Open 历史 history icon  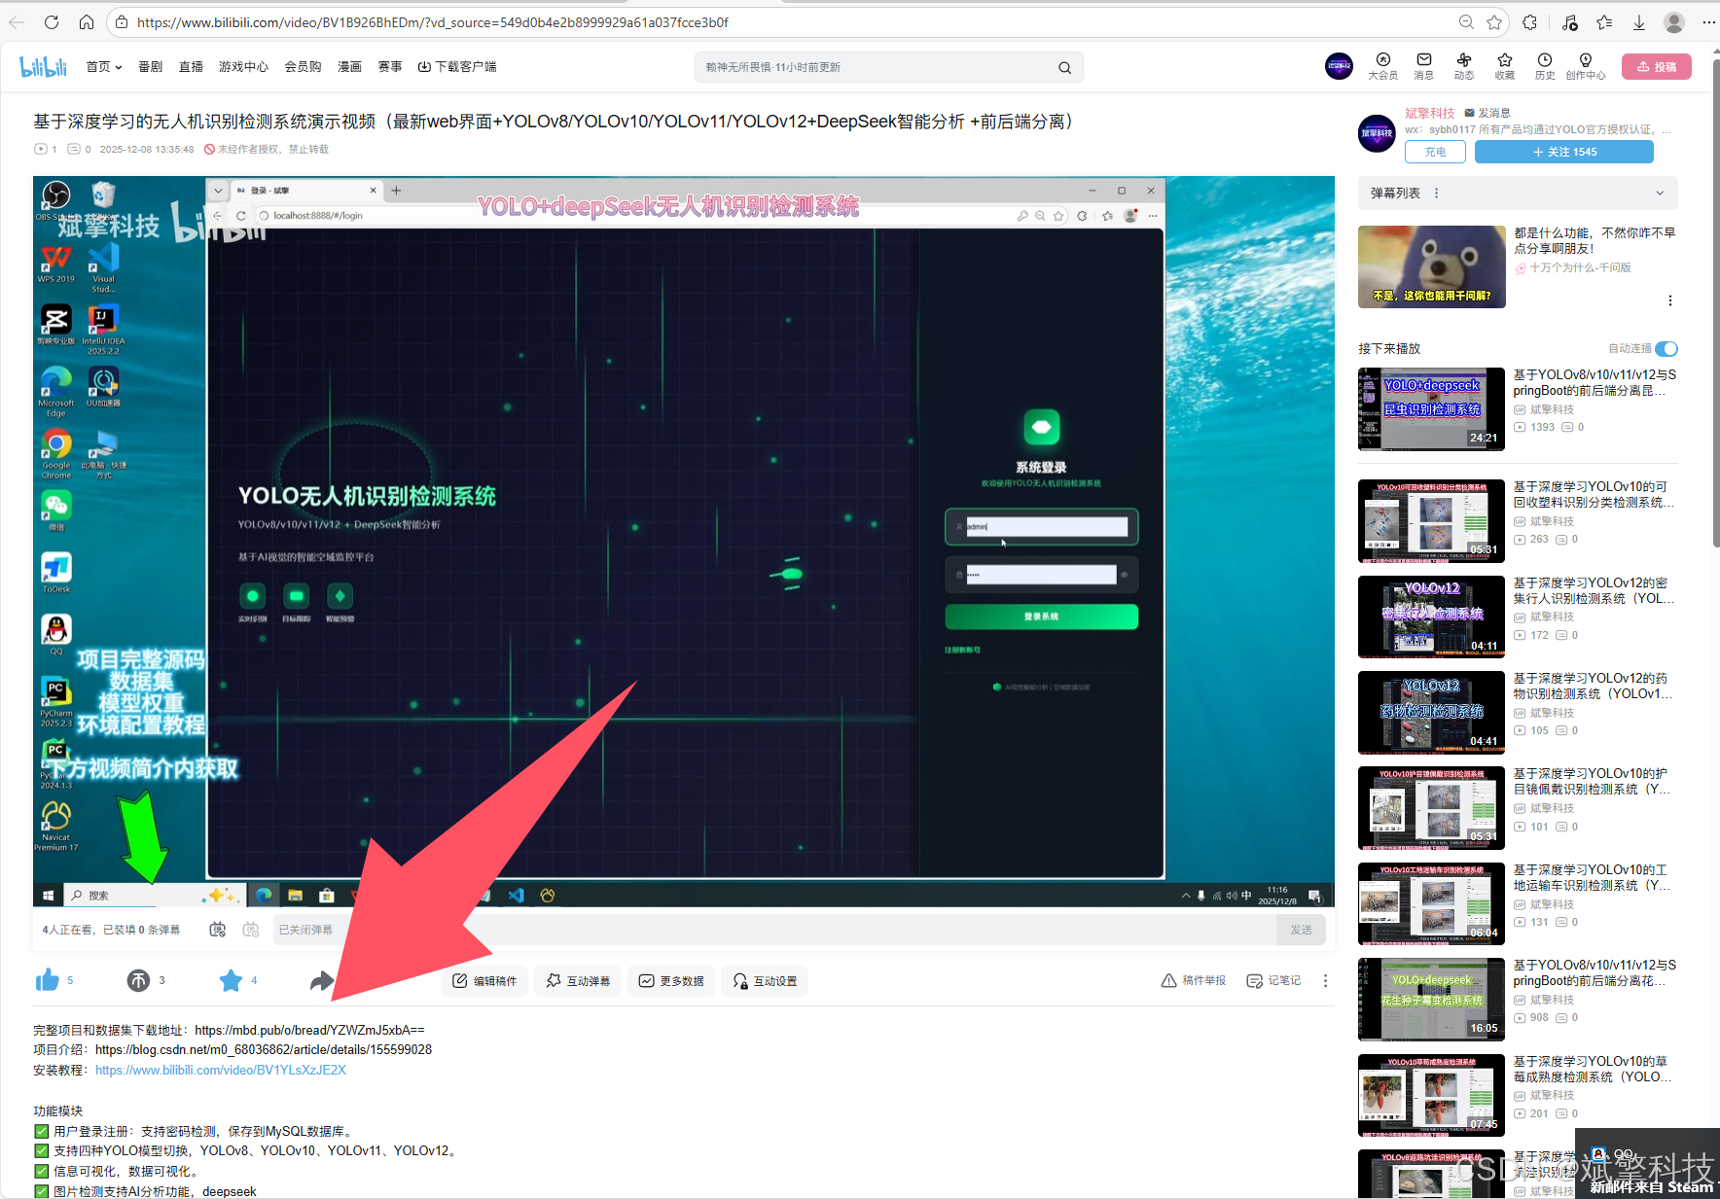click(x=1545, y=66)
